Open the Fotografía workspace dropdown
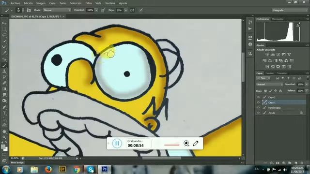This screenshot has width=310, height=174. click(290, 10)
